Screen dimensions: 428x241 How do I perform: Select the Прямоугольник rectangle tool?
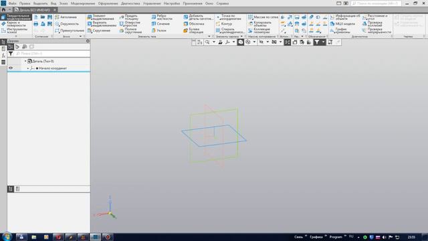tap(70, 31)
